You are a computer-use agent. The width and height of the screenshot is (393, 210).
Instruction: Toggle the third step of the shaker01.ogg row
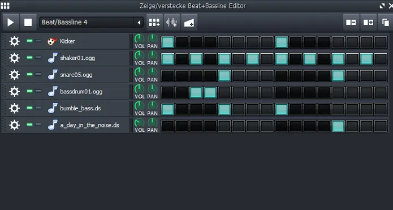[196, 59]
